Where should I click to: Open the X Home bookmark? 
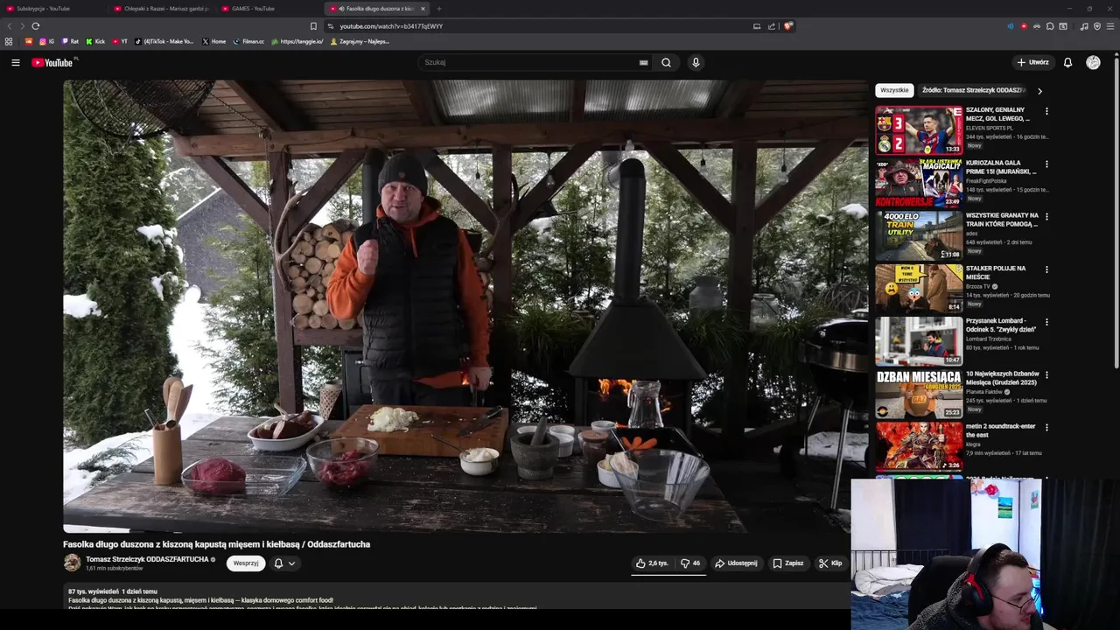(x=213, y=41)
